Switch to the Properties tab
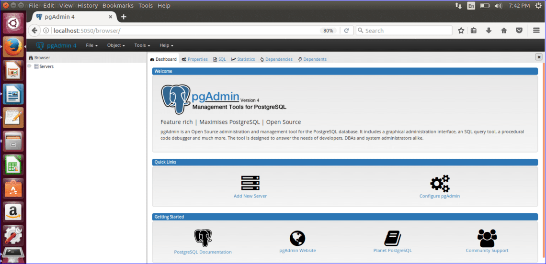The height and width of the screenshot is (264, 546). click(x=195, y=59)
